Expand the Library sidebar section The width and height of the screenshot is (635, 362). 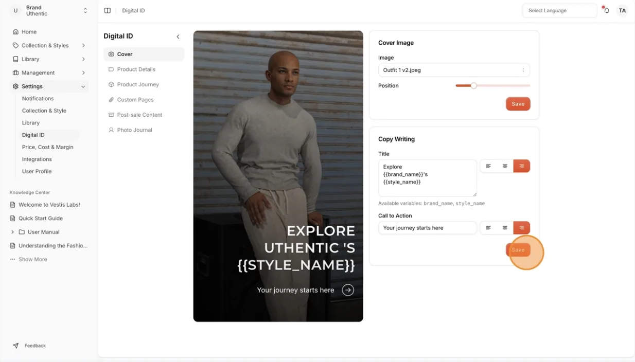pos(50,59)
